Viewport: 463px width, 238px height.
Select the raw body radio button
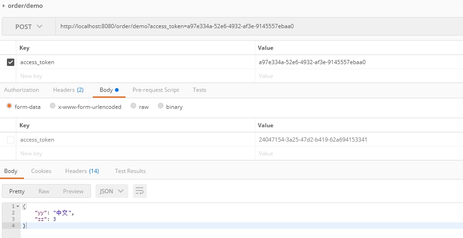(133, 106)
